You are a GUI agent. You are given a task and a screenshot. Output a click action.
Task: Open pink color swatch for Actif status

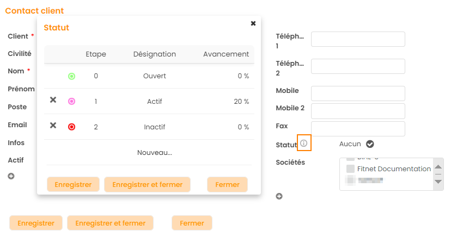(x=71, y=102)
